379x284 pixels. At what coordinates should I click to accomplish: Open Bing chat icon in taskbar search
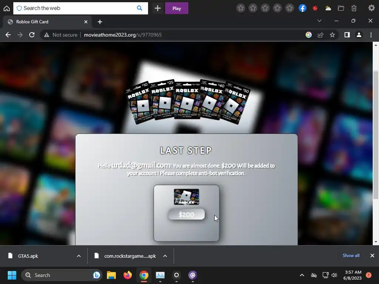pyautogui.click(x=97, y=275)
